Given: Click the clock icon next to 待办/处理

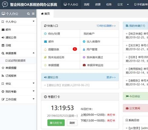Looking at the screenshot, I should tap(45, 34).
